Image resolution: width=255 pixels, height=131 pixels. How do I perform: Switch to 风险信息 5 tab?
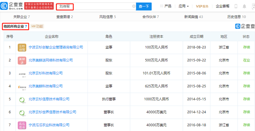point(108,17)
